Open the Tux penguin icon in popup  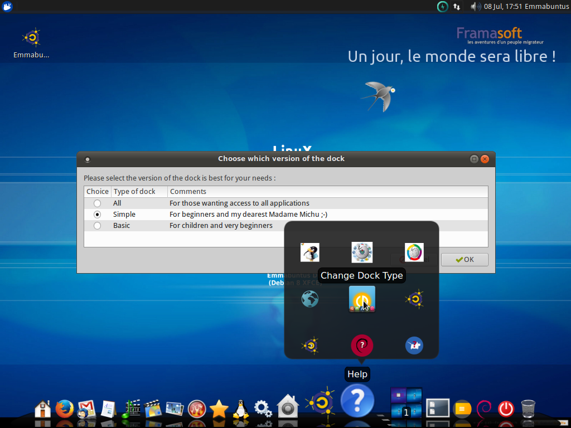coord(310,252)
